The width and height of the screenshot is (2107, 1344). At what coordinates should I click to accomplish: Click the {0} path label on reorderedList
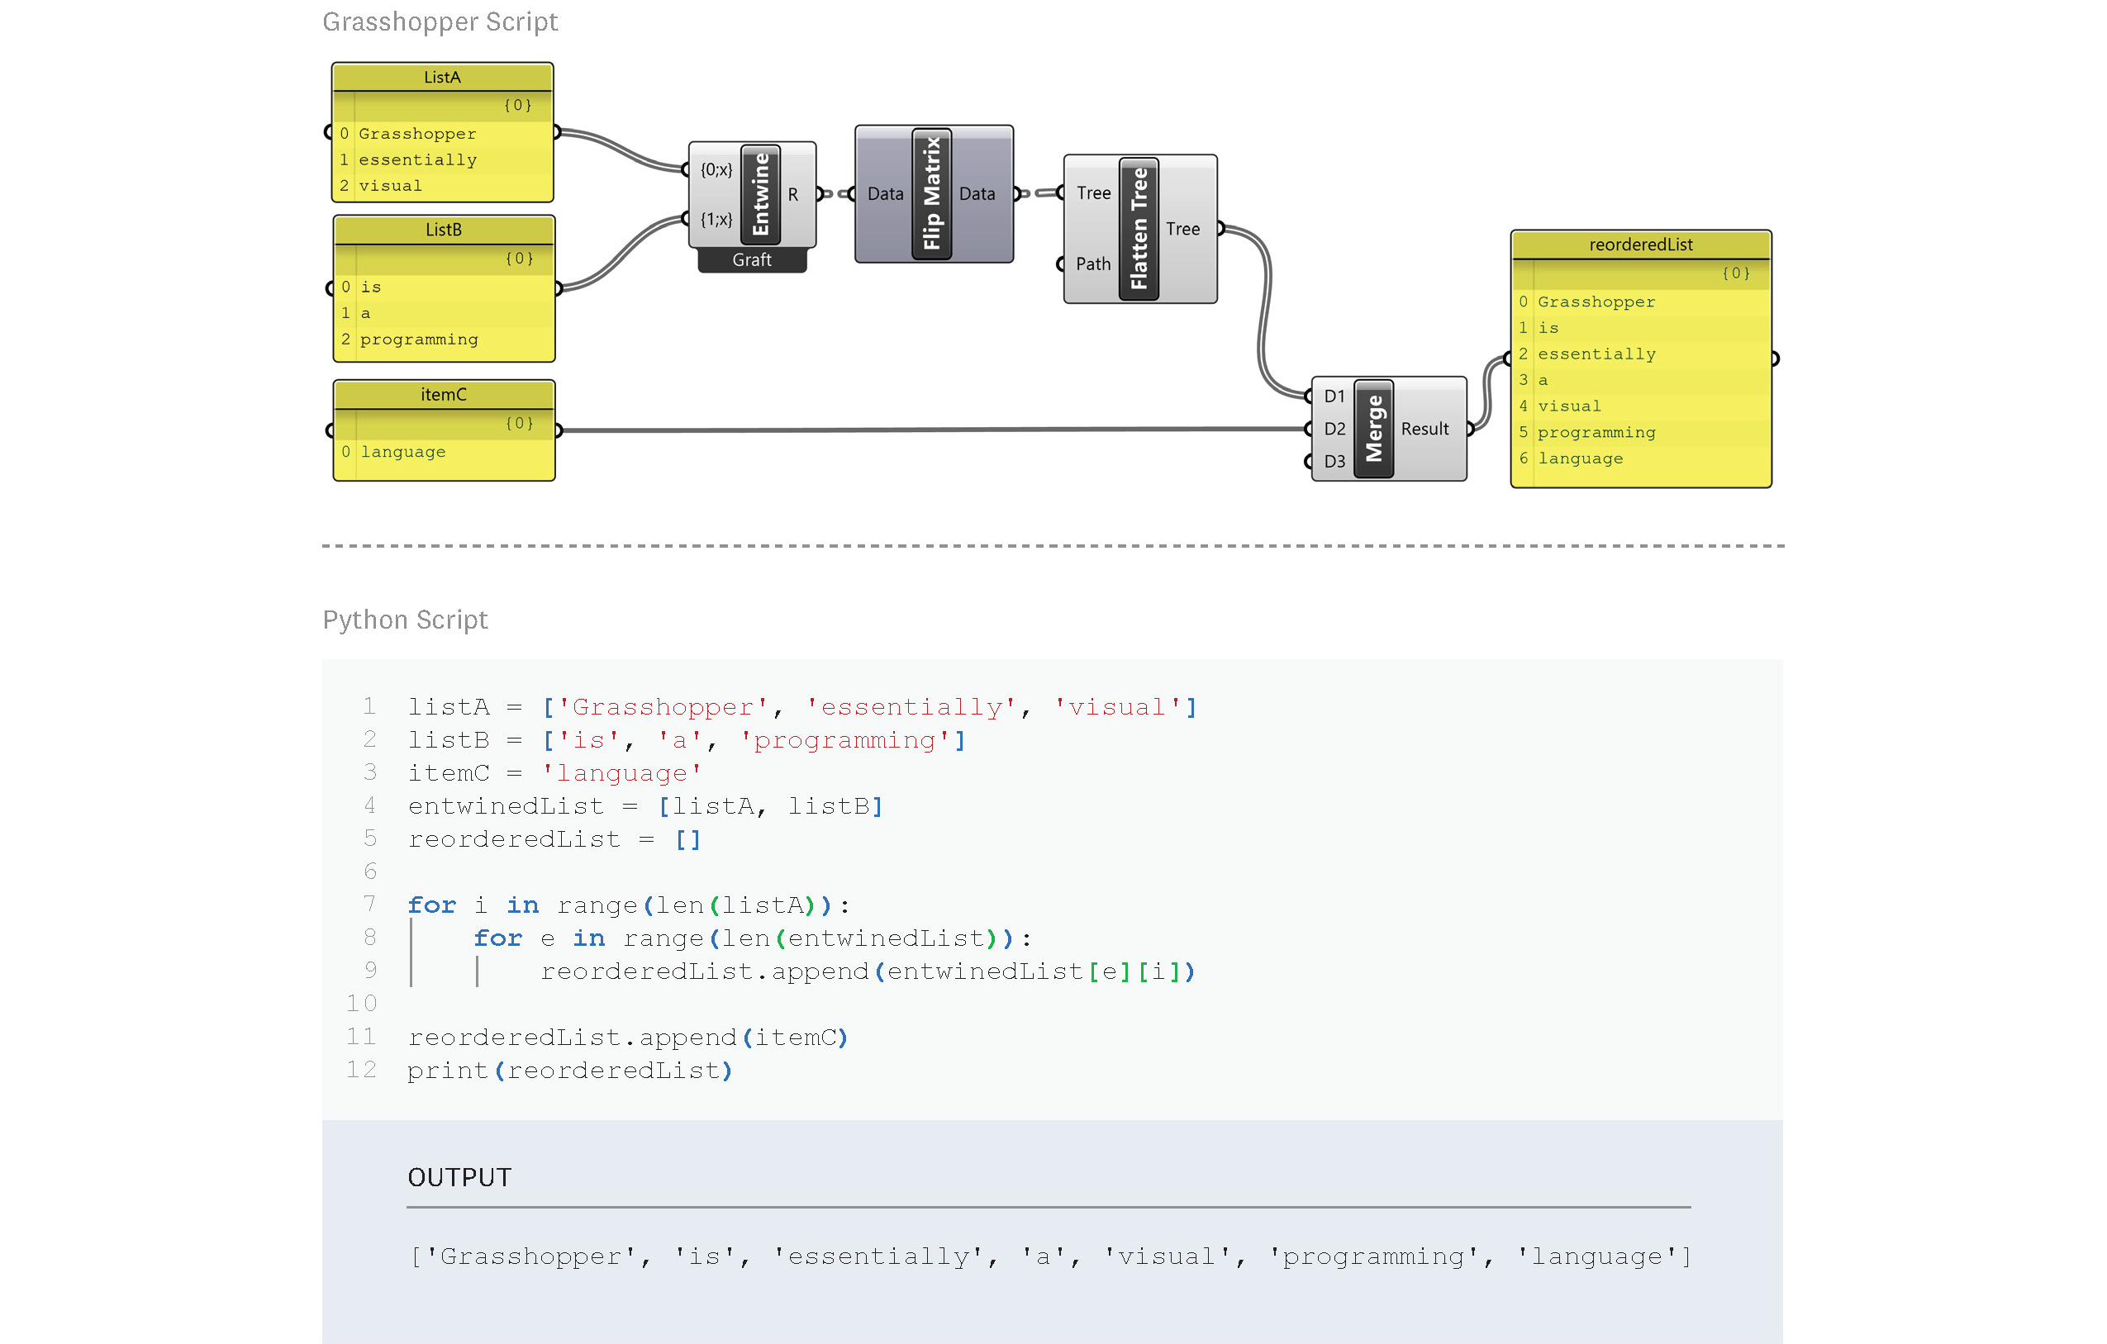pos(1734,273)
